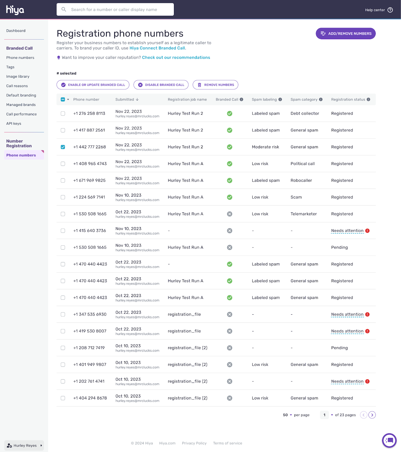This screenshot has height=452, width=401.
Task: Click the Branded Call column info icon
Action: click(x=242, y=99)
